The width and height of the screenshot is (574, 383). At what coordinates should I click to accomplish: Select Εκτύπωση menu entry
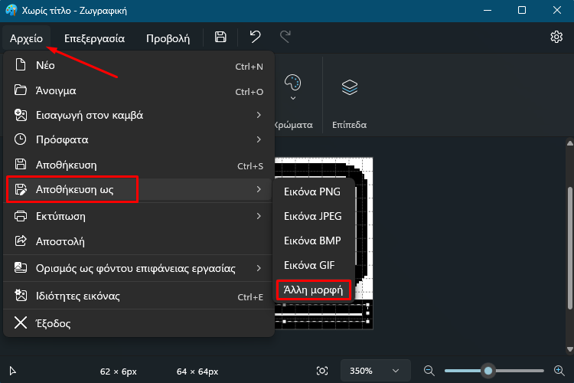click(139, 216)
